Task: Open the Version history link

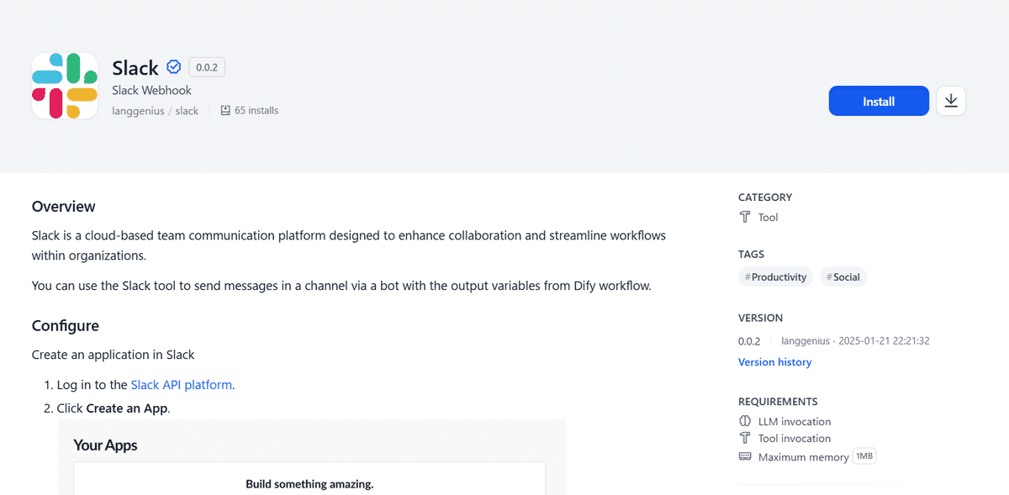Action: coord(774,362)
